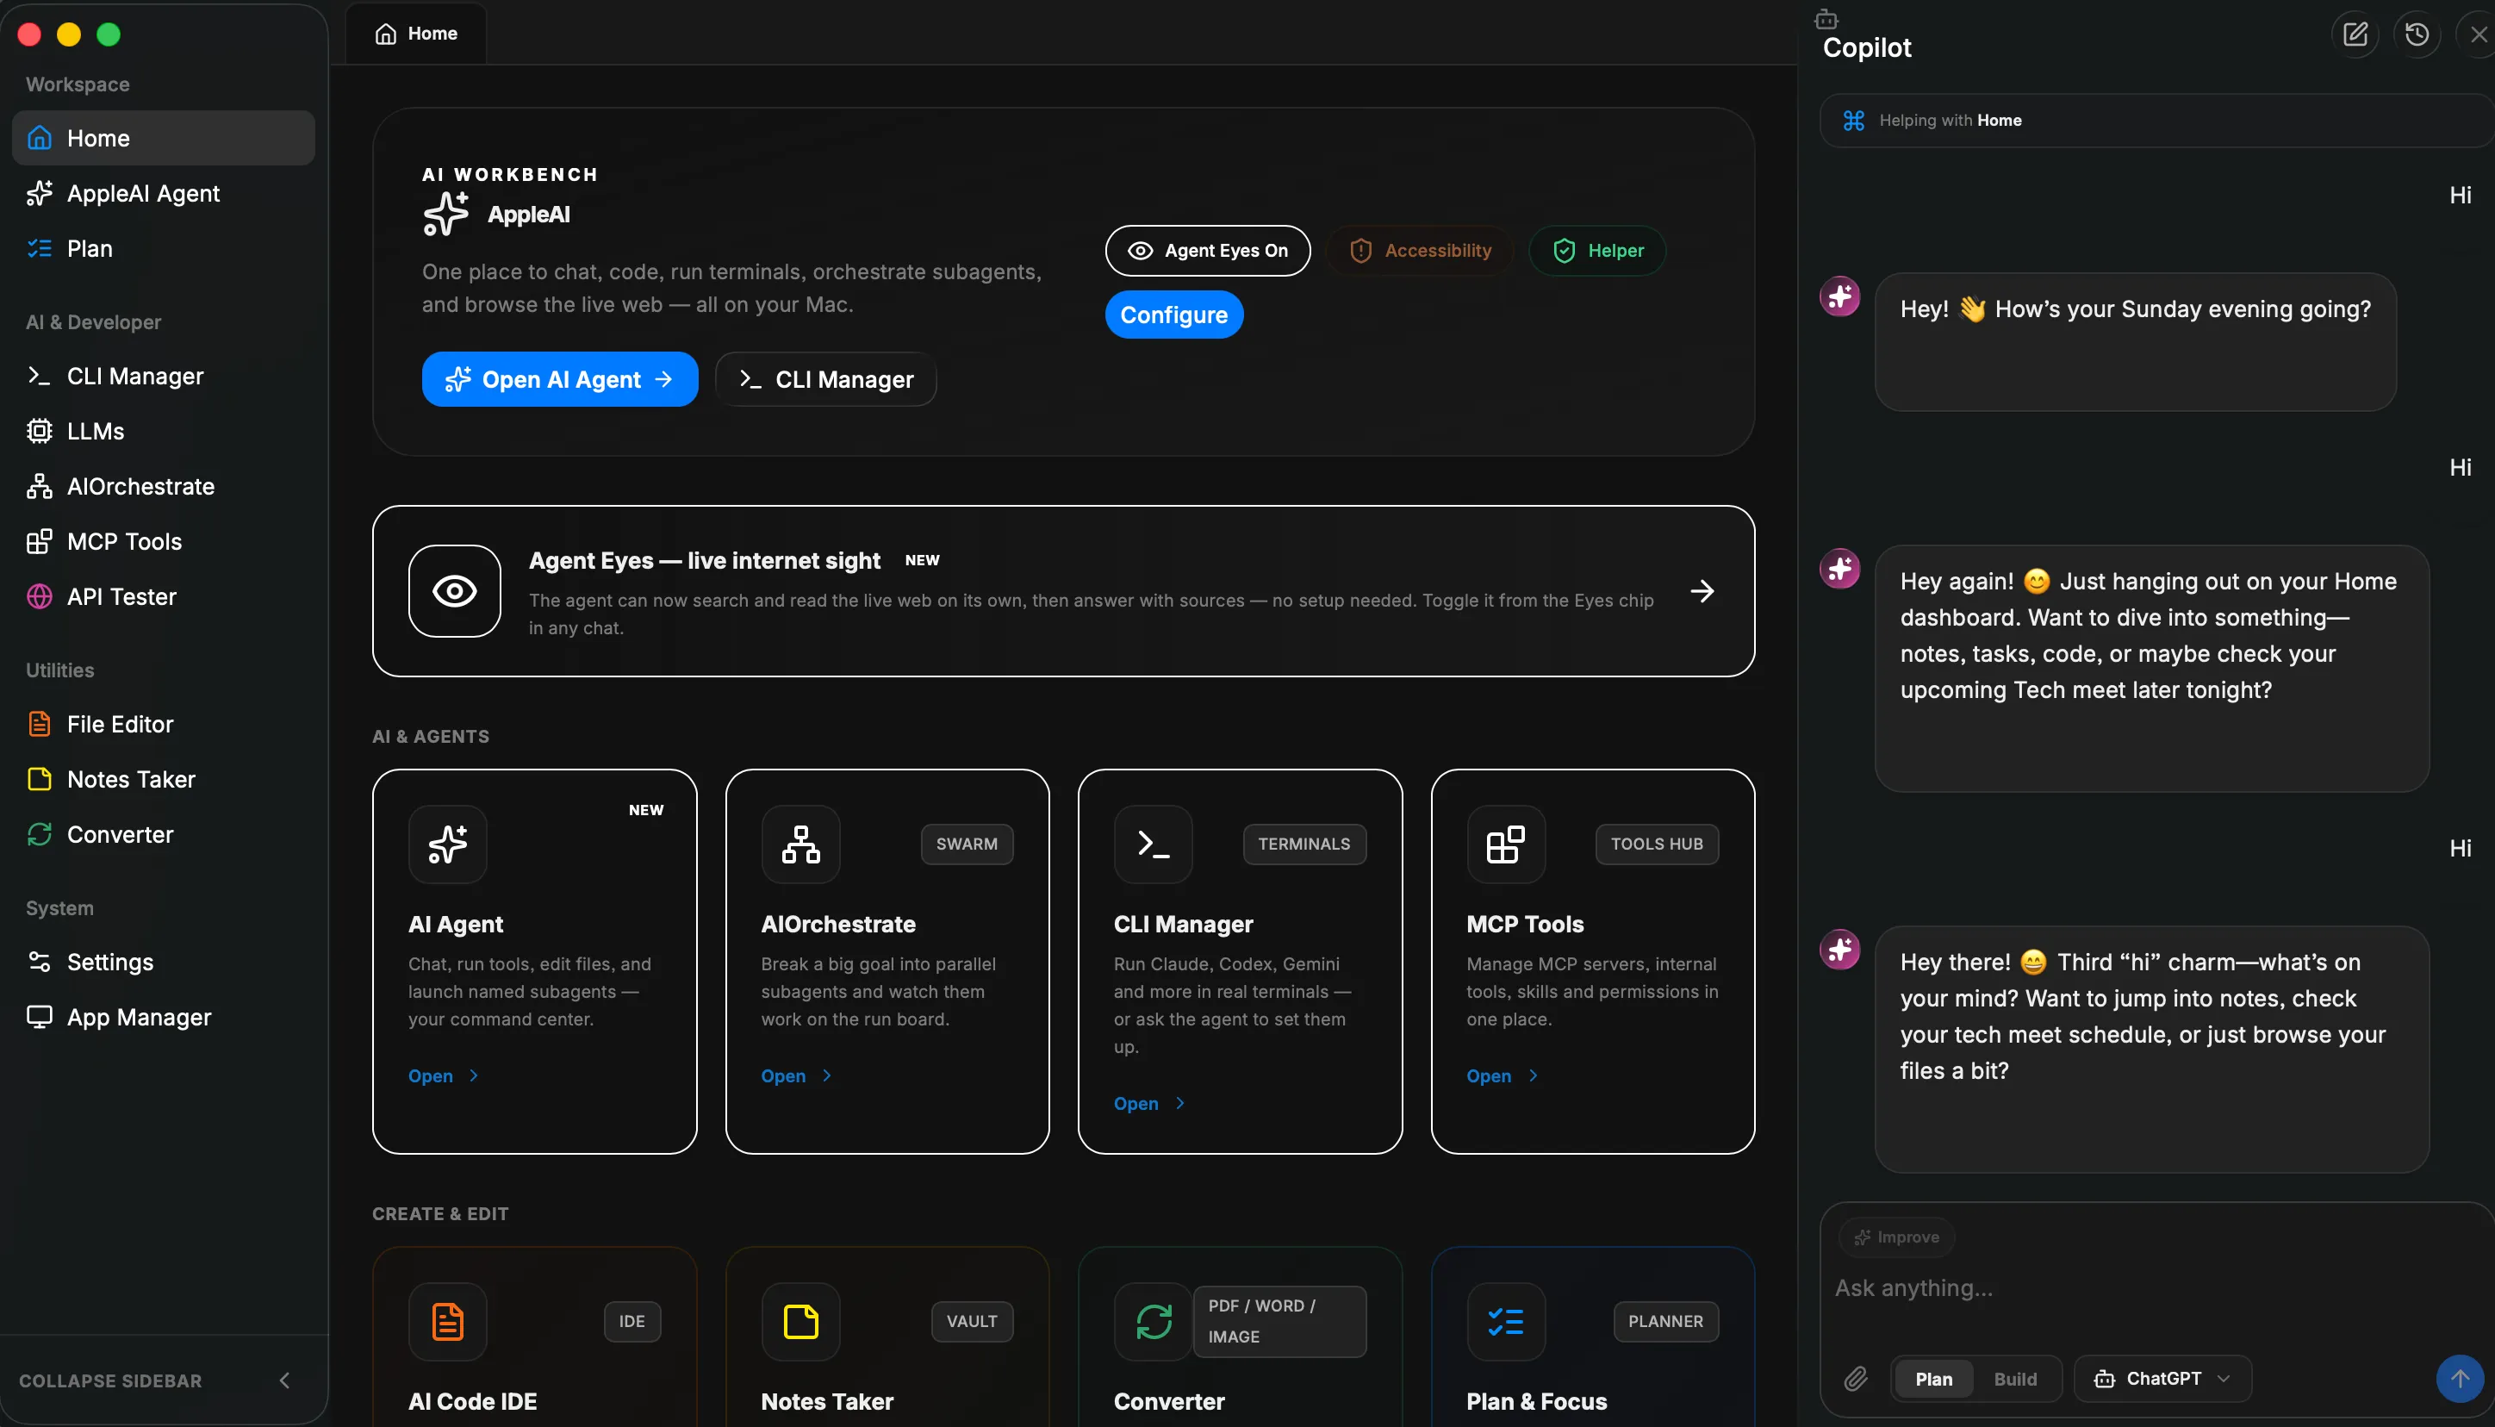Open Converter in the sidebar
The height and width of the screenshot is (1427, 2495).
coord(164,835)
